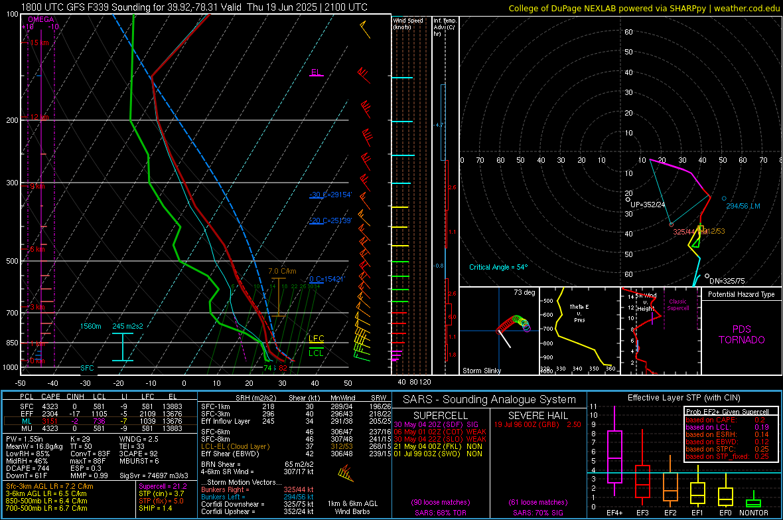Click the Bunkers Left LM circle on hodograph
This screenshot has height=520, width=783.
pyautogui.click(x=724, y=199)
